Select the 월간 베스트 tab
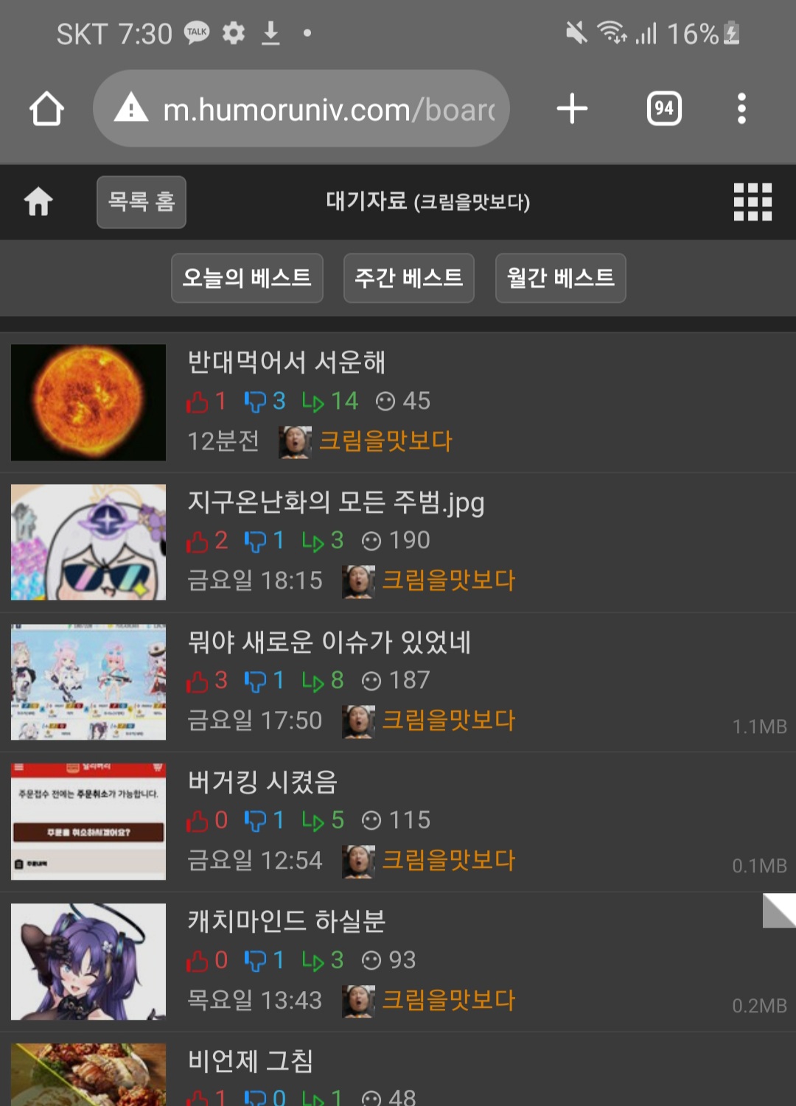The image size is (796, 1106). [561, 278]
